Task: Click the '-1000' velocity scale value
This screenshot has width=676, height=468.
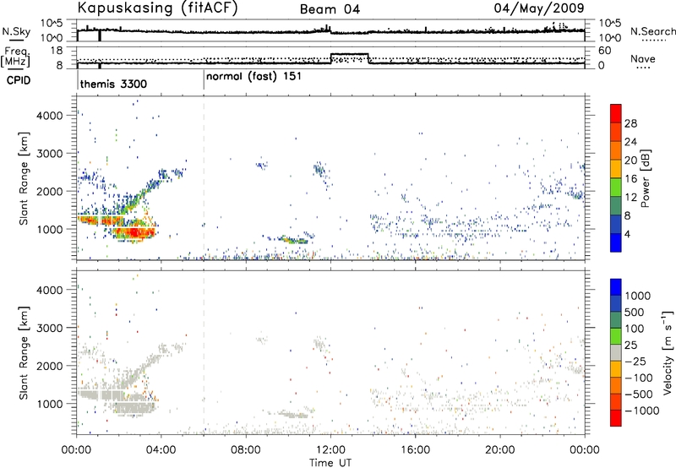Action: tap(642, 411)
